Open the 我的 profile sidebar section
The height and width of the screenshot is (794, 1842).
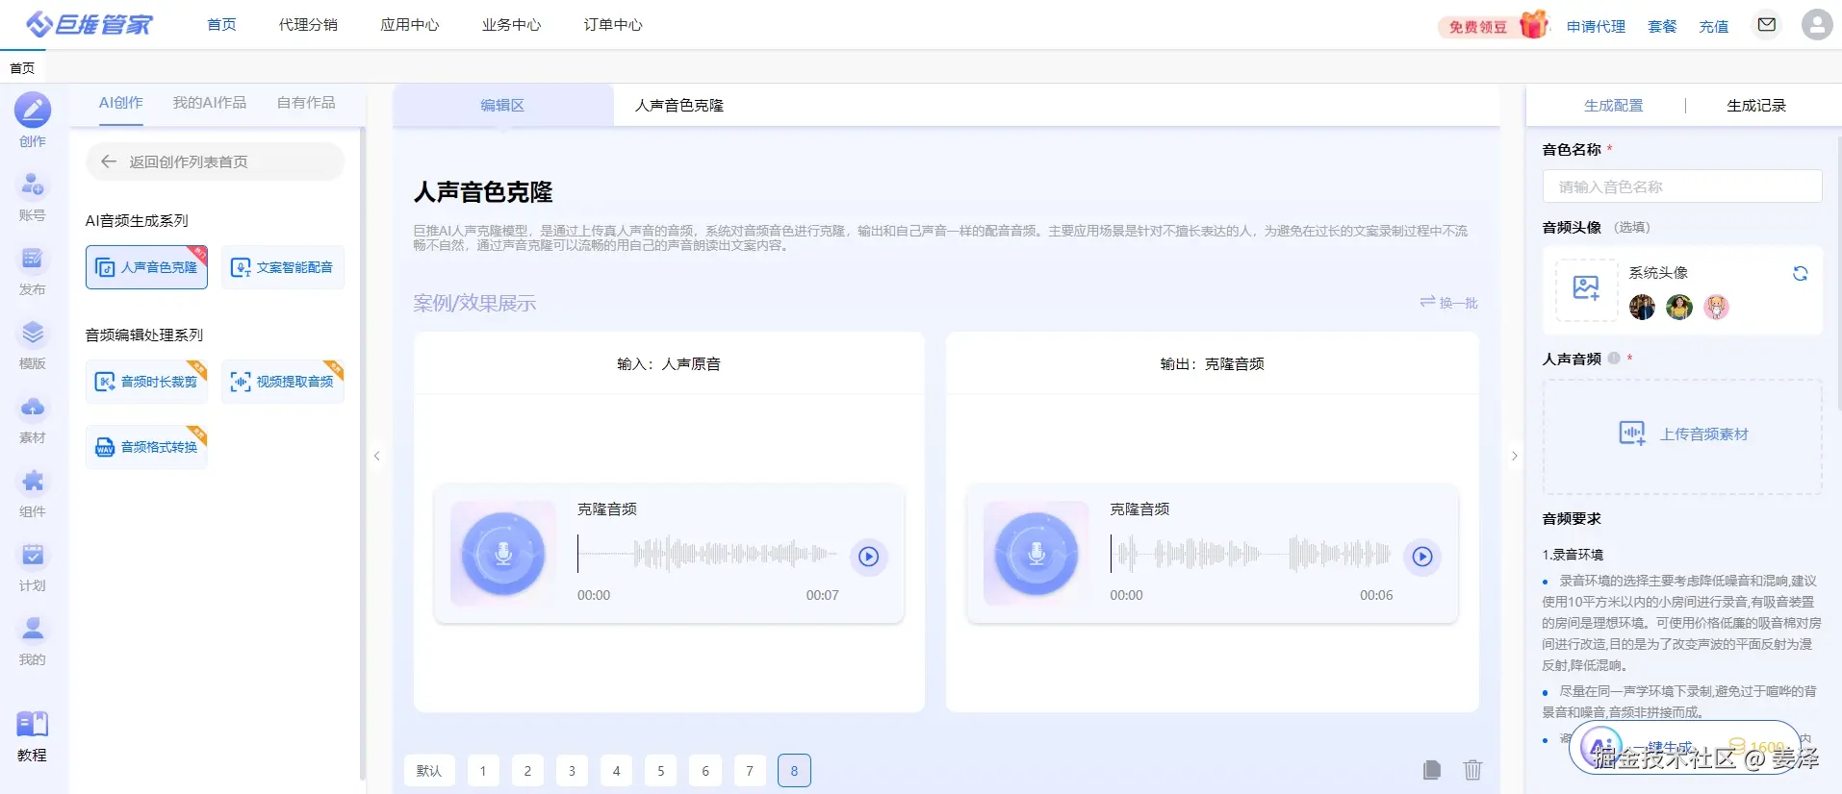[x=33, y=639]
